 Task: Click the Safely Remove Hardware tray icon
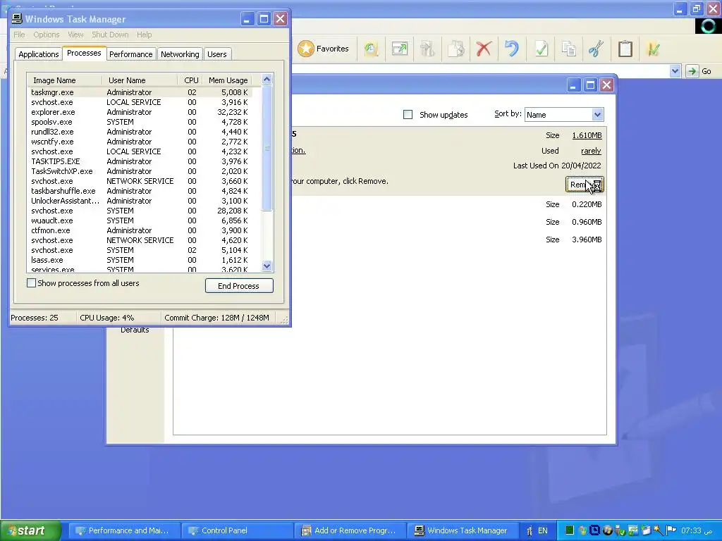620,530
